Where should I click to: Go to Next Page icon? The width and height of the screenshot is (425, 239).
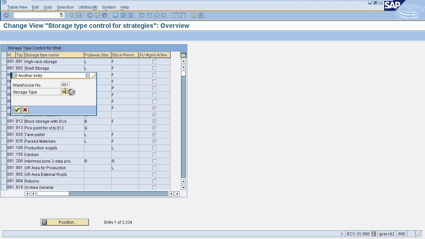(156, 15)
